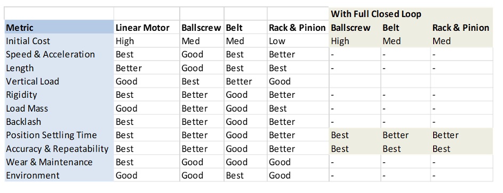Click Linear Motor's Better cell in Length row

(x=129, y=68)
